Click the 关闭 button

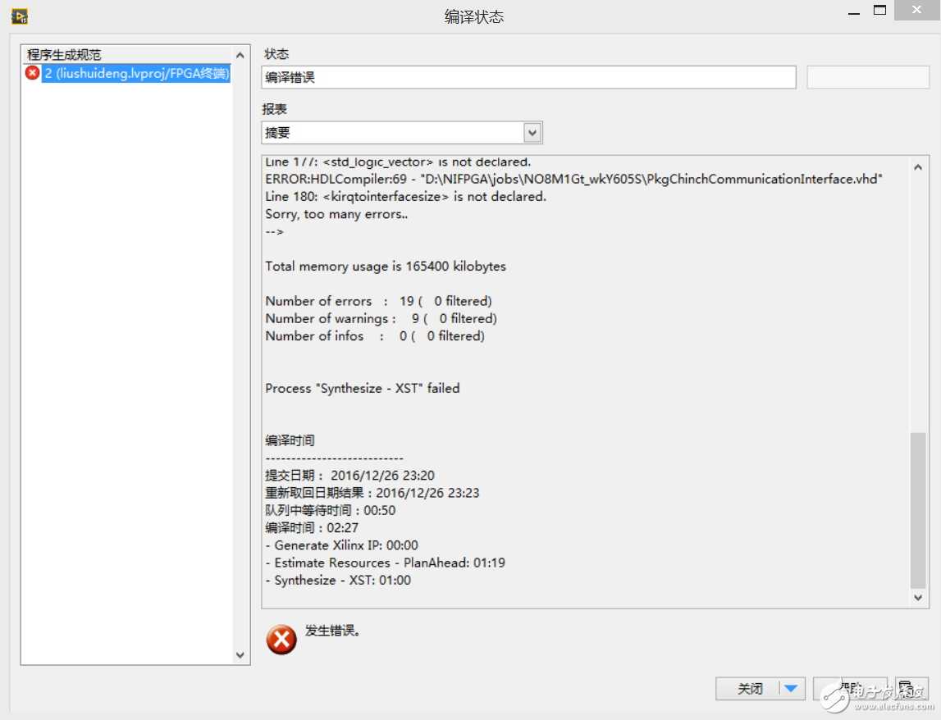click(x=749, y=689)
